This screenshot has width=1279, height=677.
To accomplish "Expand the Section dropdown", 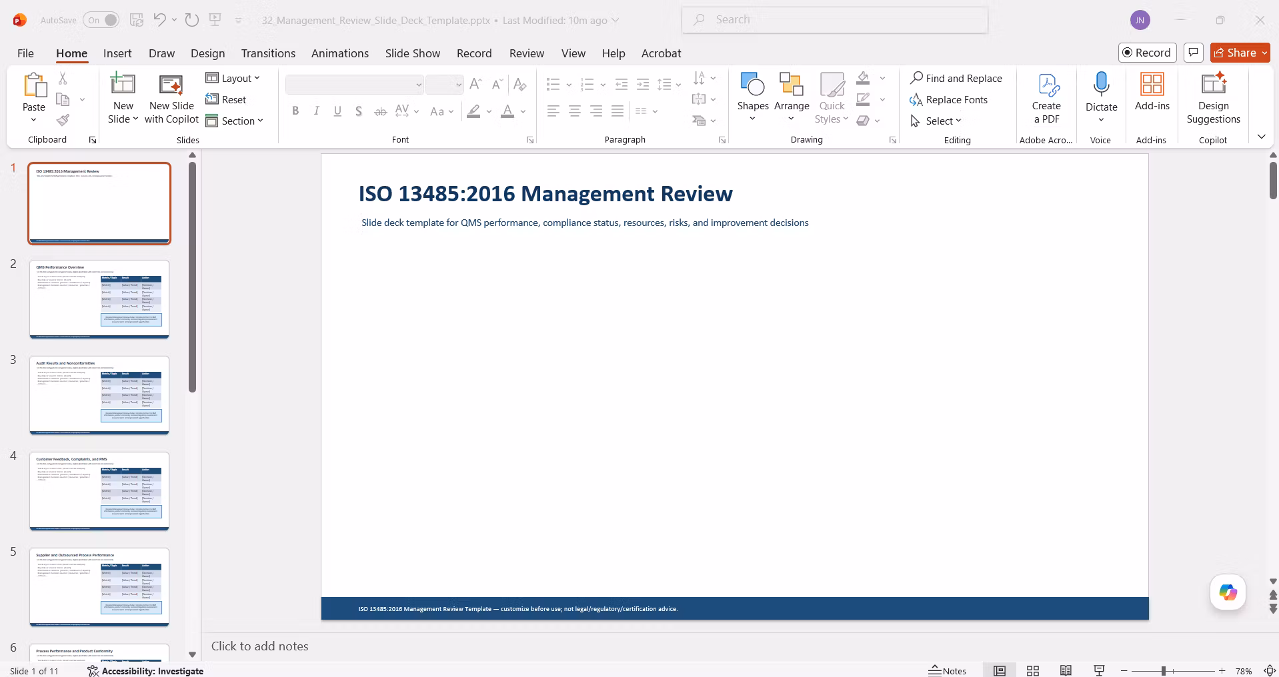I will pos(235,121).
